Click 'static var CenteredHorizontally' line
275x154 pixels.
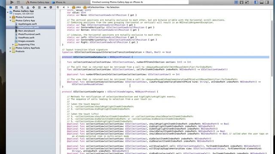point(112,40)
